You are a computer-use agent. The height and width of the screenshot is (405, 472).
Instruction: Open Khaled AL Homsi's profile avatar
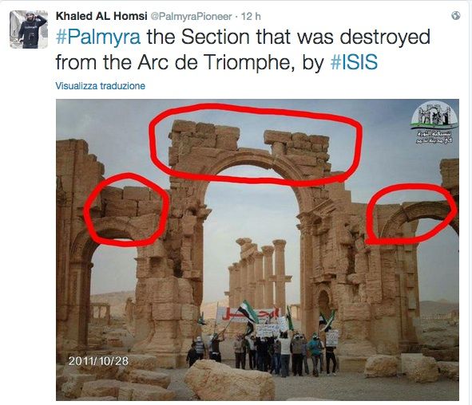coord(29,29)
